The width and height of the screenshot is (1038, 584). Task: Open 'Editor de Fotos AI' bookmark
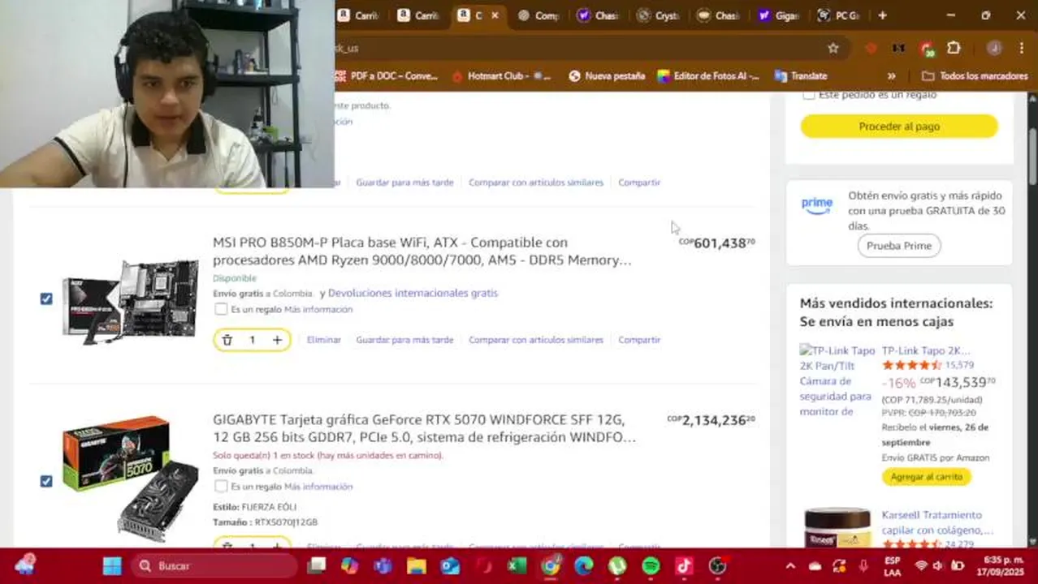tap(708, 75)
